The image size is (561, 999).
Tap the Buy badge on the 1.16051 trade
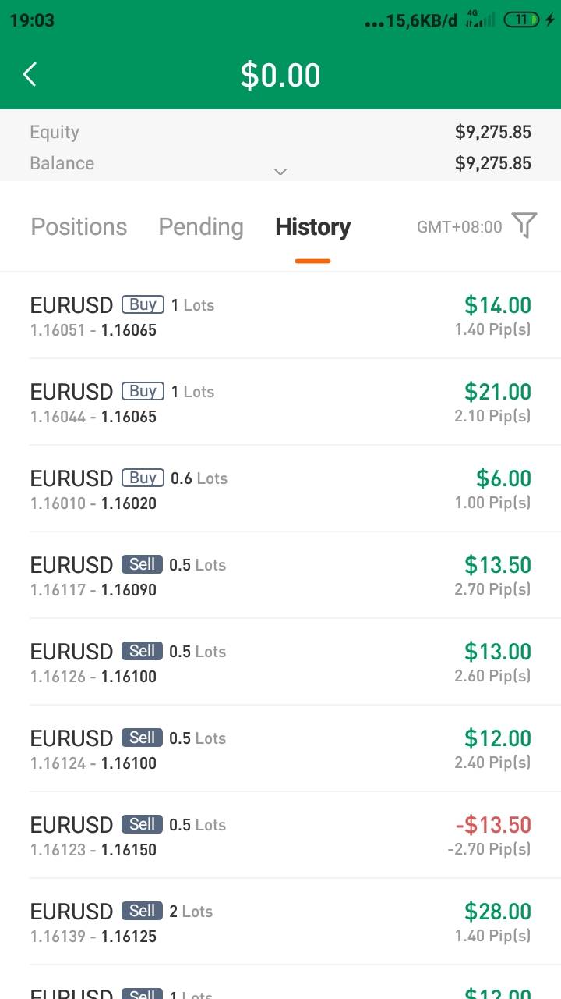[x=143, y=304]
